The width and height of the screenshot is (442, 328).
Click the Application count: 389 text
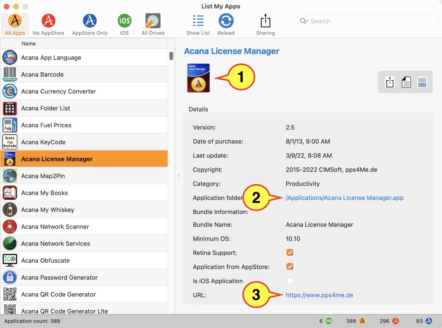click(32, 321)
